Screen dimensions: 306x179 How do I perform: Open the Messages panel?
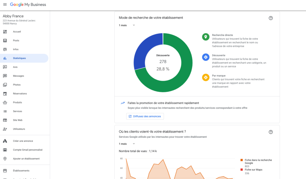click(6, 76)
